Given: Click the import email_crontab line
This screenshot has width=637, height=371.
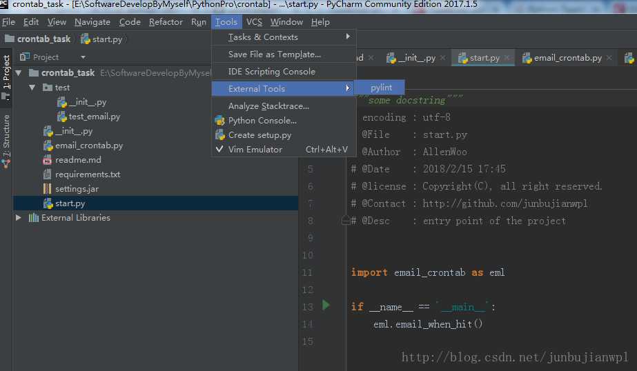Looking at the screenshot, I should (428, 272).
